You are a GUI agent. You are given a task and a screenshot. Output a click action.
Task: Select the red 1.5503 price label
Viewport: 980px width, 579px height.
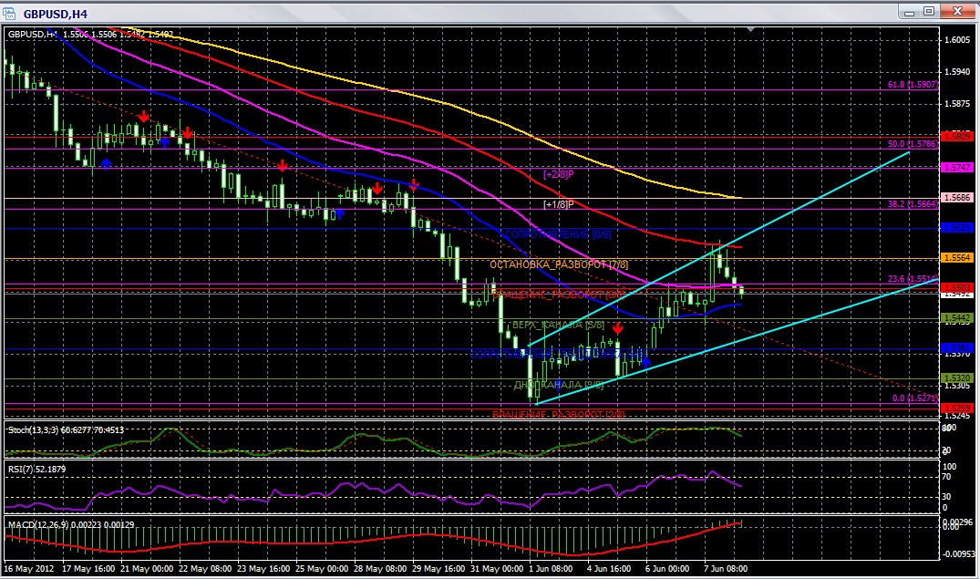pyautogui.click(x=957, y=287)
